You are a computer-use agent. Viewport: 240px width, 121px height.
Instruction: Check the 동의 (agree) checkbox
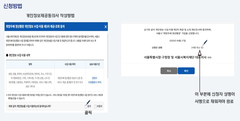(x=86, y=106)
